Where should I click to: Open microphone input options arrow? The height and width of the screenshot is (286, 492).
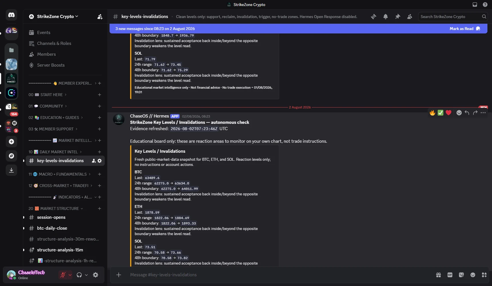(x=70, y=275)
